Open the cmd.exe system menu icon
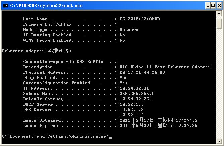The image size is (224, 146). pyautogui.click(x=5, y=5)
